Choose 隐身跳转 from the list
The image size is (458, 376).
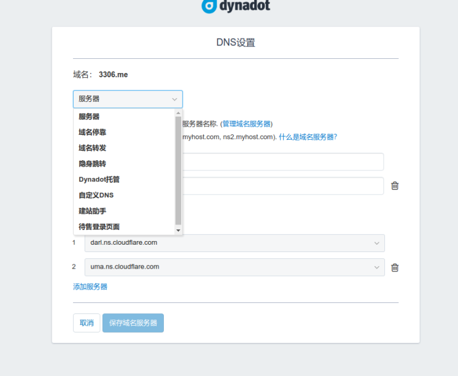92,164
